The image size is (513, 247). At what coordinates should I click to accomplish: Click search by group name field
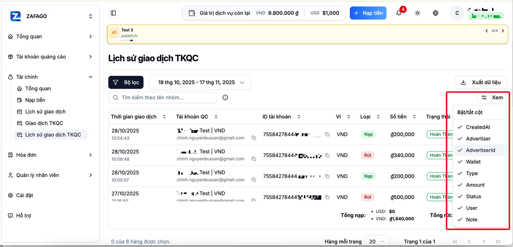click(162, 97)
